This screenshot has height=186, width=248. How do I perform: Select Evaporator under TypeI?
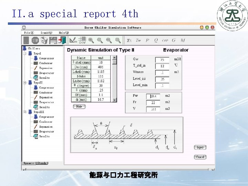coord(46,73)
